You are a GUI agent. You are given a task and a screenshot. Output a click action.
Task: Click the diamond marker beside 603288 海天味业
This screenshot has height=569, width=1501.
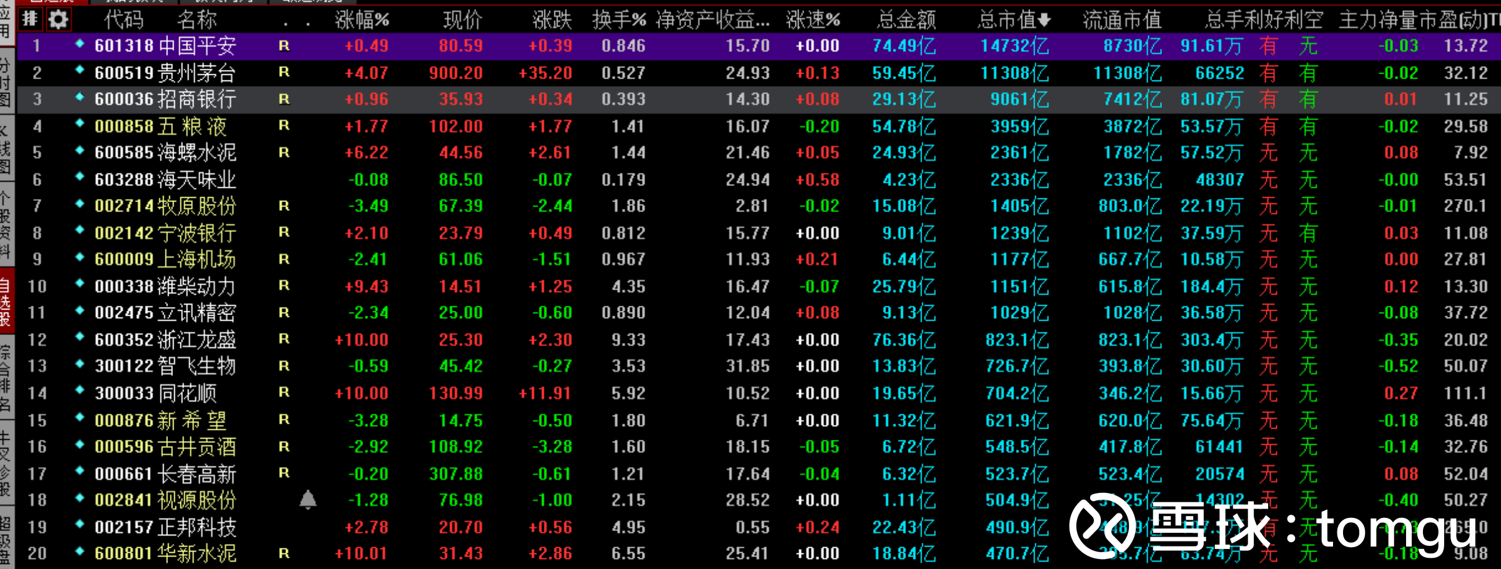tap(79, 178)
